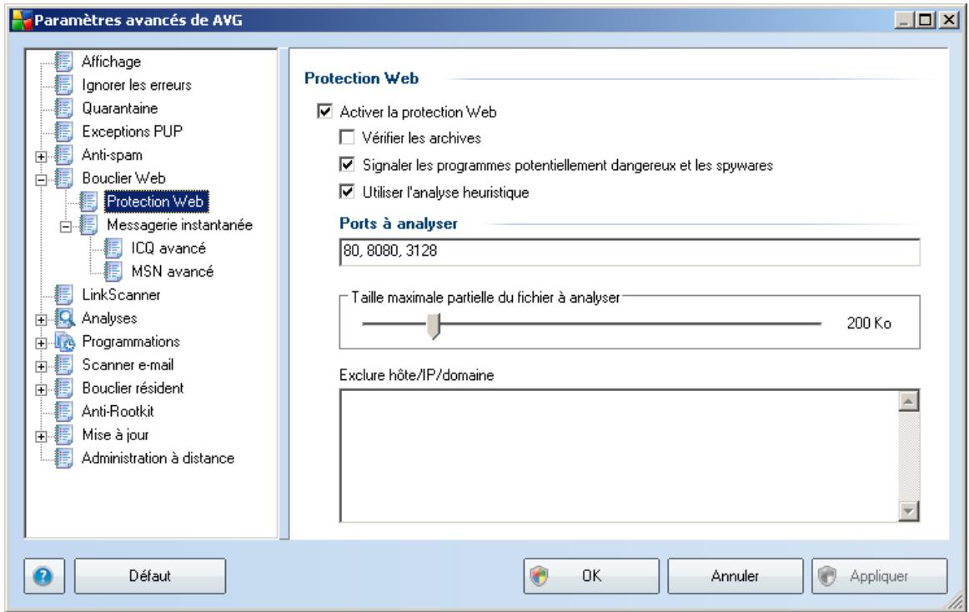Click the Défaut button
Viewport: 969px width, 612px height.
tap(150, 576)
